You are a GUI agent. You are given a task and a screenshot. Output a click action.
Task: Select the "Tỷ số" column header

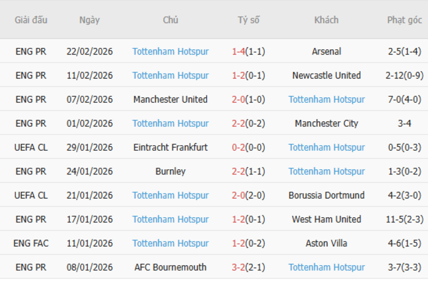click(x=248, y=20)
